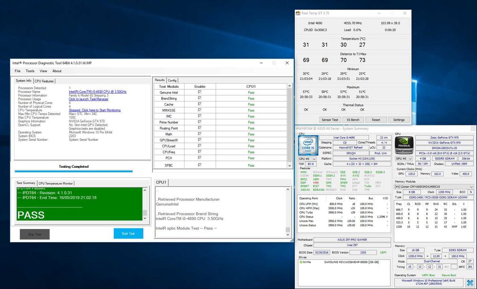Toggle the CPULoad test checkbox

(199, 145)
